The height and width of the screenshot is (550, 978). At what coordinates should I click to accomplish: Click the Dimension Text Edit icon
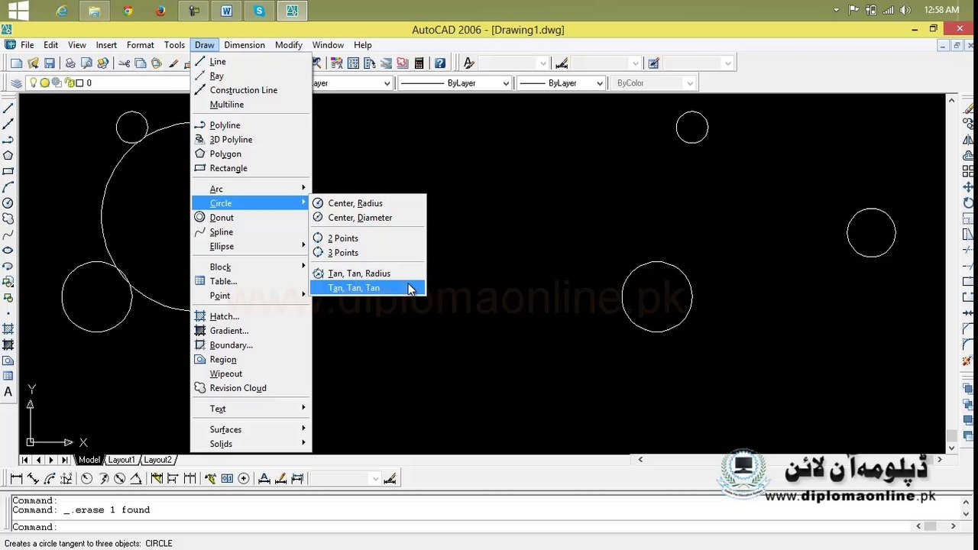(x=280, y=479)
